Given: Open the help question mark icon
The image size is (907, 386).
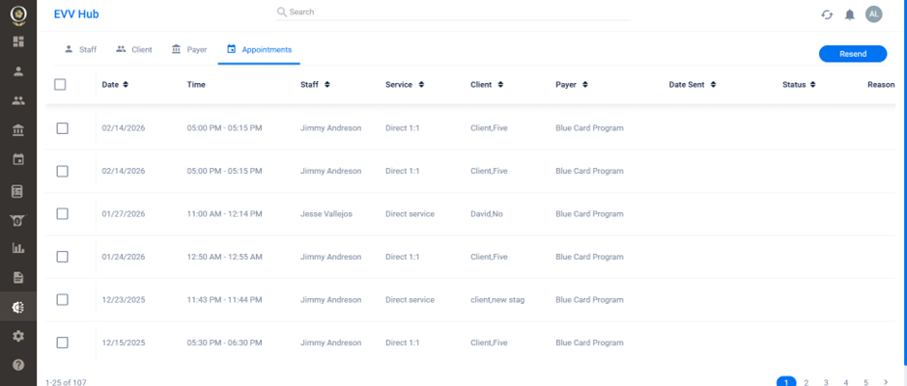Looking at the screenshot, I should tap(17, 365).
